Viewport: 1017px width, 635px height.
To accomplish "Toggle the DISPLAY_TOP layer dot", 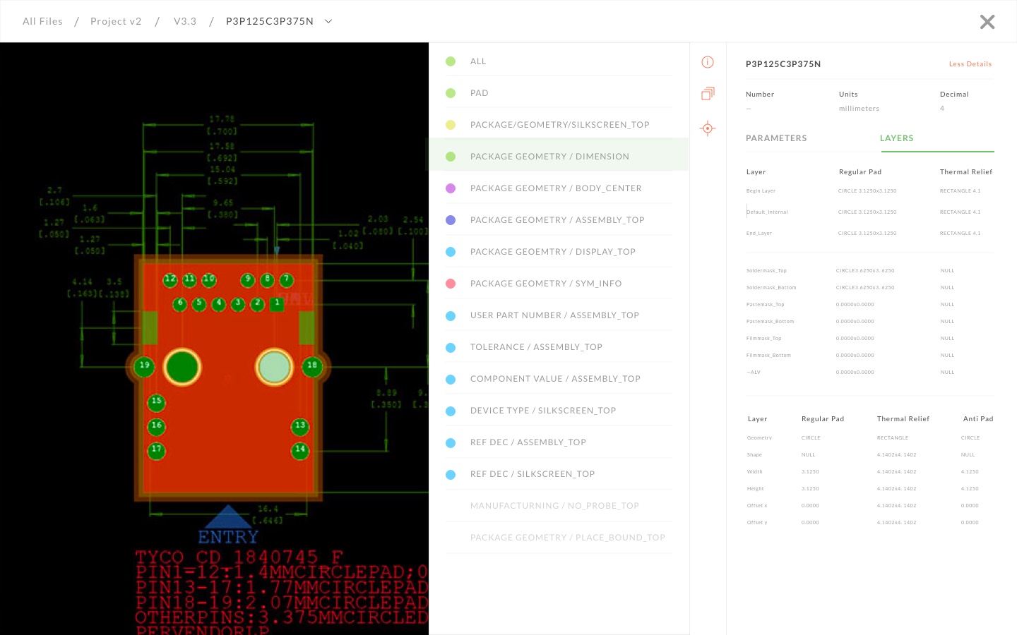I will click(x=451, y=252).
